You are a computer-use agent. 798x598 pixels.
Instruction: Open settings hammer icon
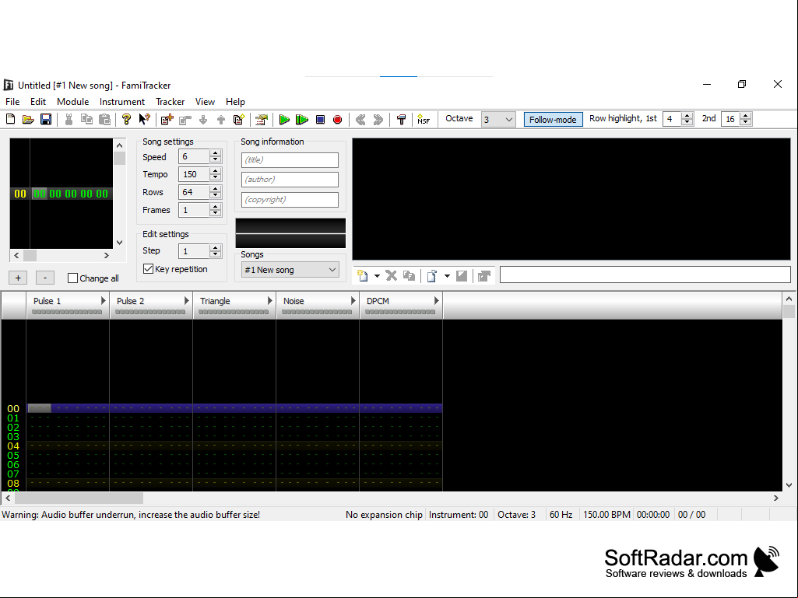pyautogui.click(x=401, y=120)
